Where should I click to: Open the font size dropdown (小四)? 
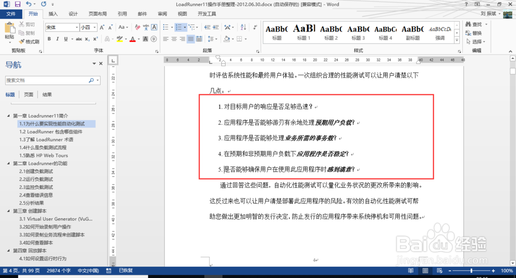pyautogui.click(x=95, y=27)
